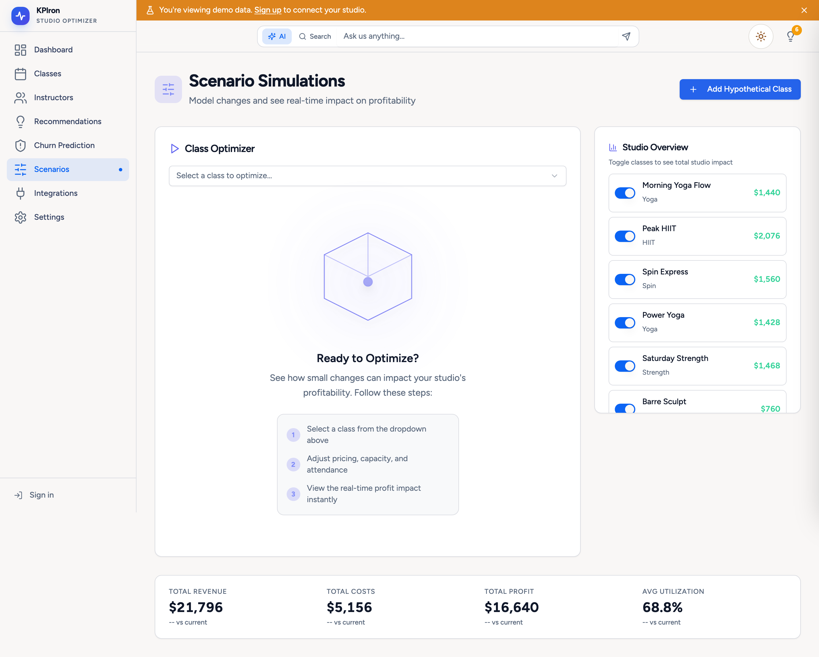Disable the Spin Express class toggle
The width and height of the screenshot is (819, 657).
point(625,280)
